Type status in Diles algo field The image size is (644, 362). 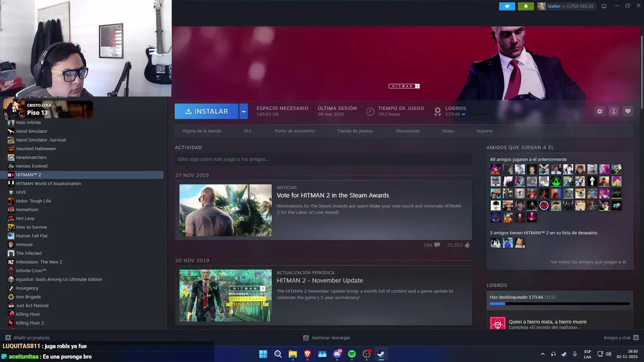(x=323, y=159)
